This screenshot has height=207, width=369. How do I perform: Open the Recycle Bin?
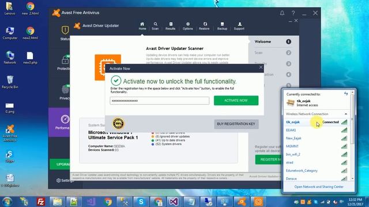click(10, 82)
